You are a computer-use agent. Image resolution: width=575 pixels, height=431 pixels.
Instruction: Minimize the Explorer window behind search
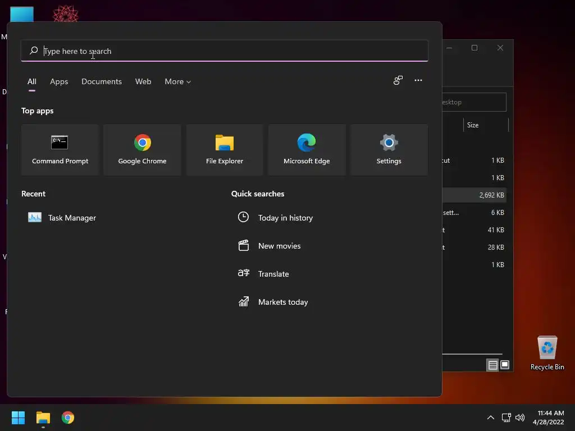(x=449, y=48)
